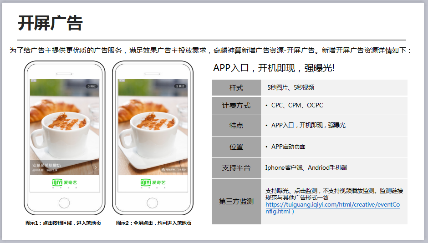
Task: Select the 计费方式 table header cell
Action: (x=236, y=106)
